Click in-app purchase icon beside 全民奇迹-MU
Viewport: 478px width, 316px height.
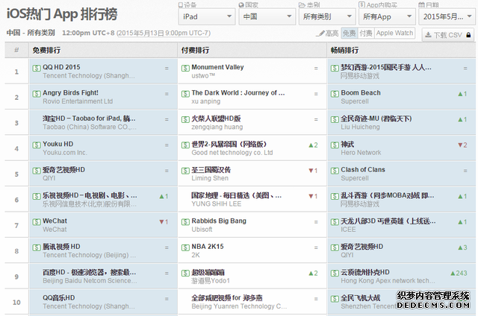click(335, 119)
